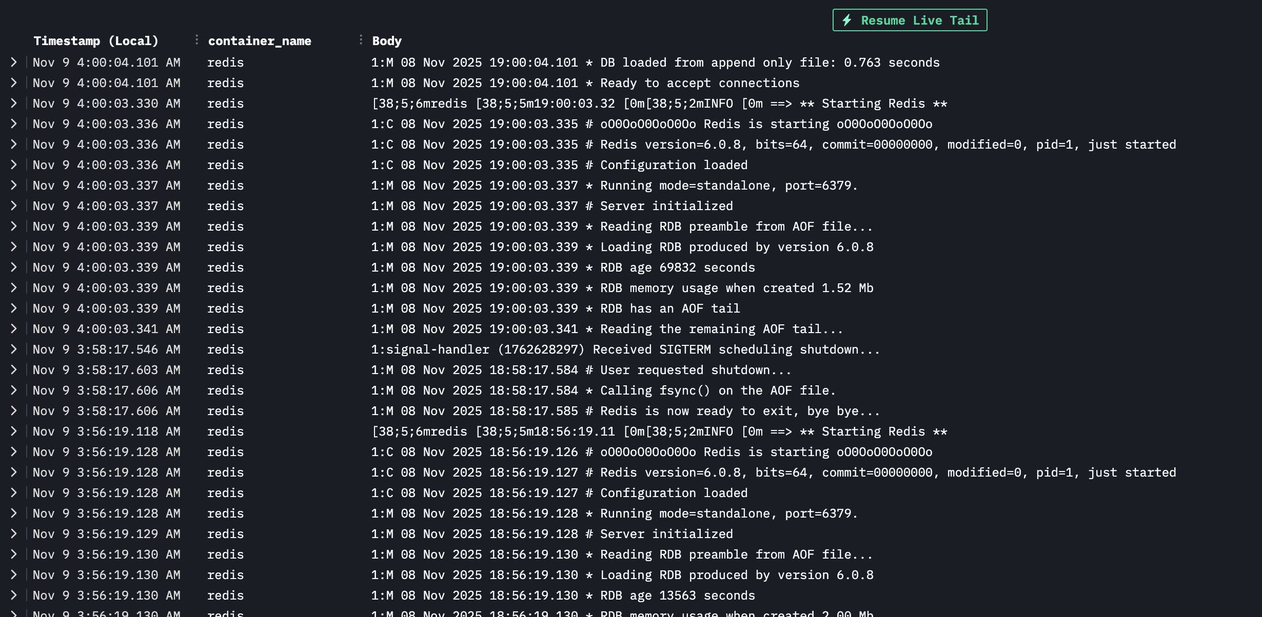
Task: Click the container_name column header
Action: click(x=260, y=41)
